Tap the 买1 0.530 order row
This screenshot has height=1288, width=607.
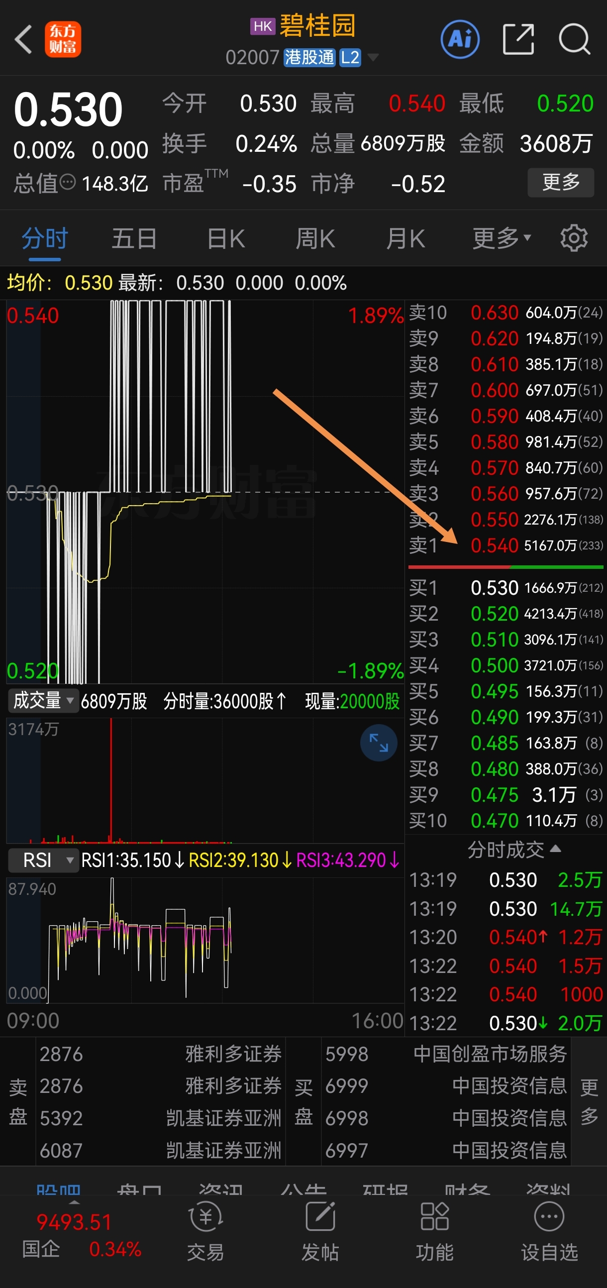coord(506,588)
